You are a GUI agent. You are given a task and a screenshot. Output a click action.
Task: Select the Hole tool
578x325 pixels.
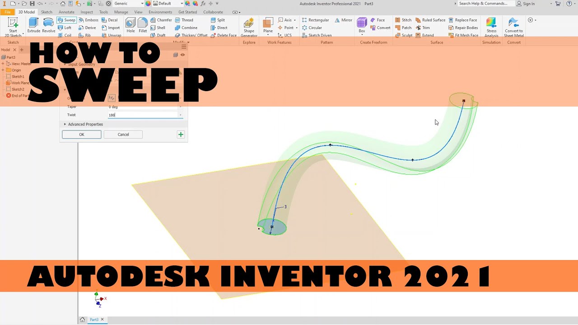[x=131, y=25]
